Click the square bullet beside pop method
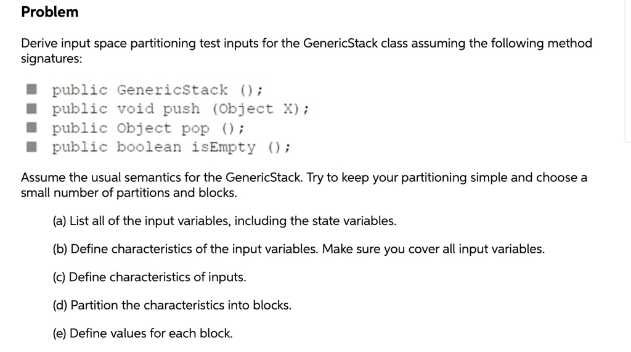 pos(30,128)
